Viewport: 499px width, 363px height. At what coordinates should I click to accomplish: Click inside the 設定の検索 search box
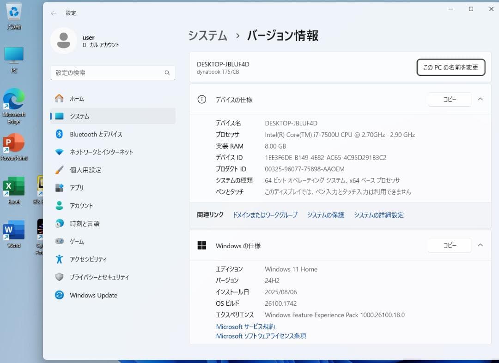[x=112, y=73]
